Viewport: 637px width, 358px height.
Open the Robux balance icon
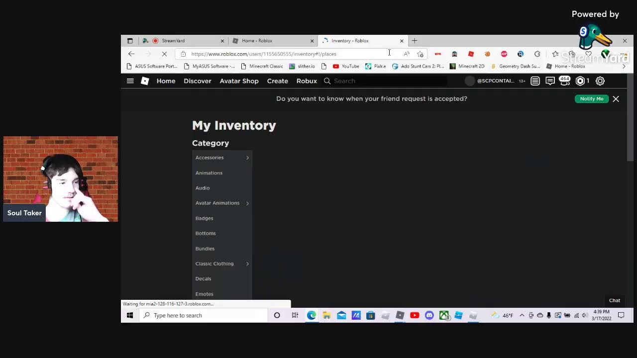tap(580, 81)
